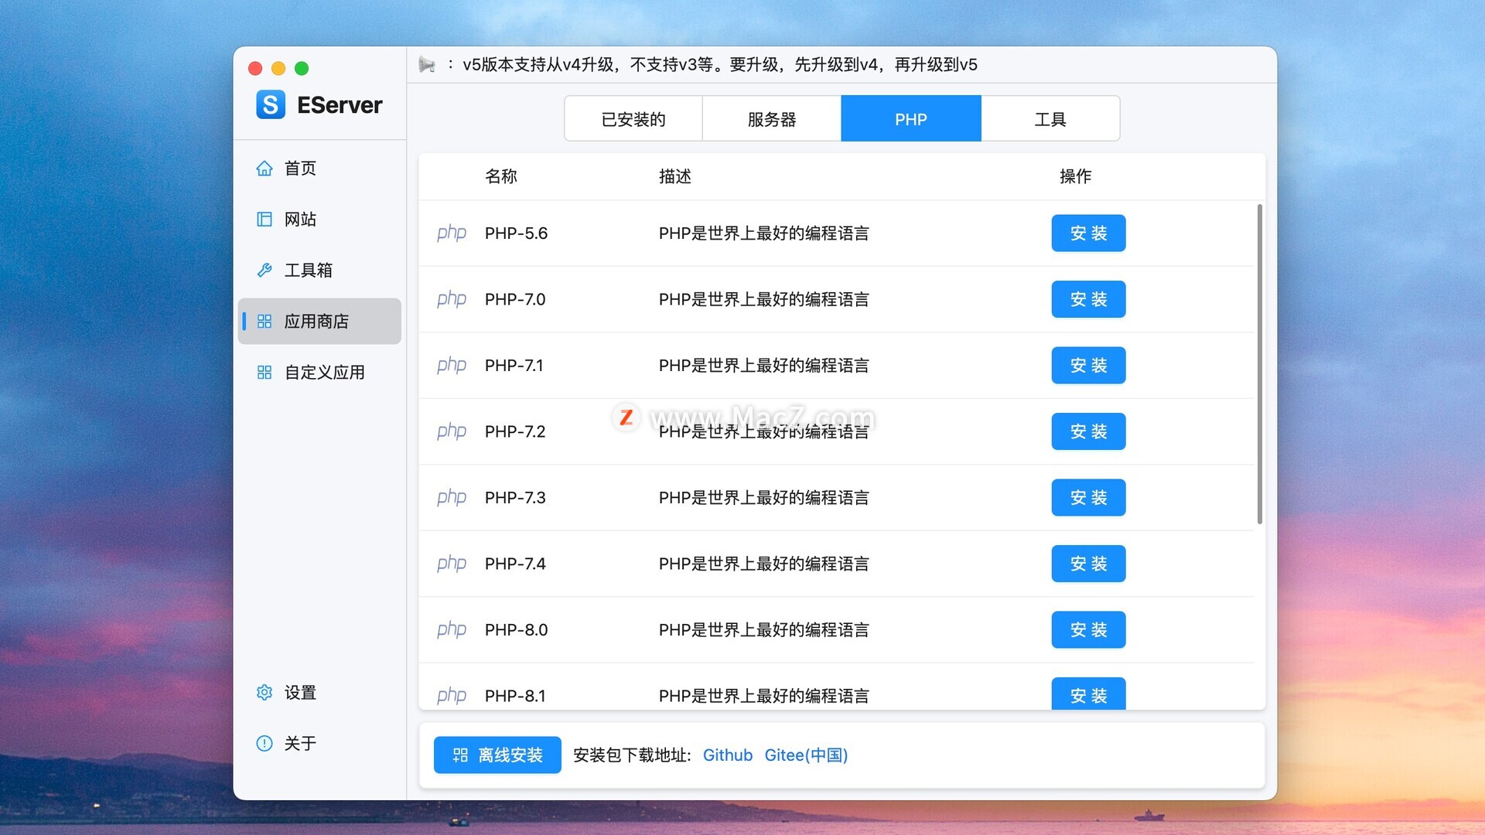1485x835 pixels.
Task: Install PHP-5.6 with its 安装 button
Action: click(1088, 233)
